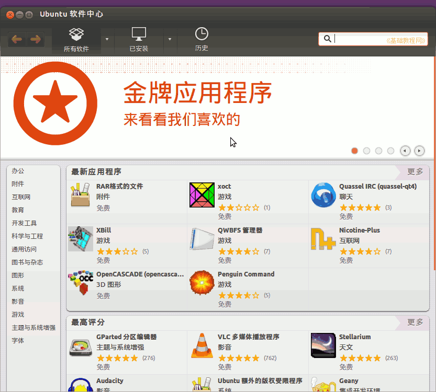Click the search input field
Screen dimensions: 436x392
(373, 39)
